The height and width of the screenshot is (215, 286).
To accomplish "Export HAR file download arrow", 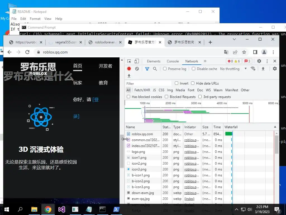I will click(x=129, y=76).
